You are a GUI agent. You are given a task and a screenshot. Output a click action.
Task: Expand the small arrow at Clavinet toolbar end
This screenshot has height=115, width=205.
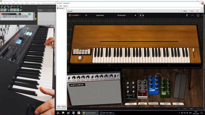(202, 15)
